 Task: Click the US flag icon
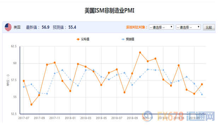[8, 27]
